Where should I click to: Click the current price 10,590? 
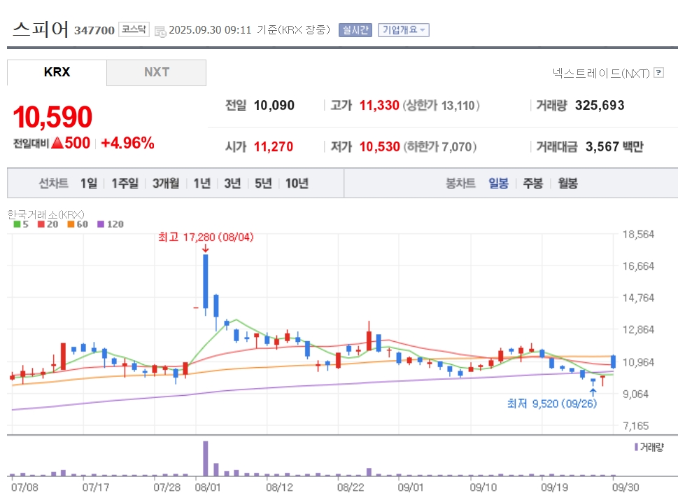(x=52, y=117)
